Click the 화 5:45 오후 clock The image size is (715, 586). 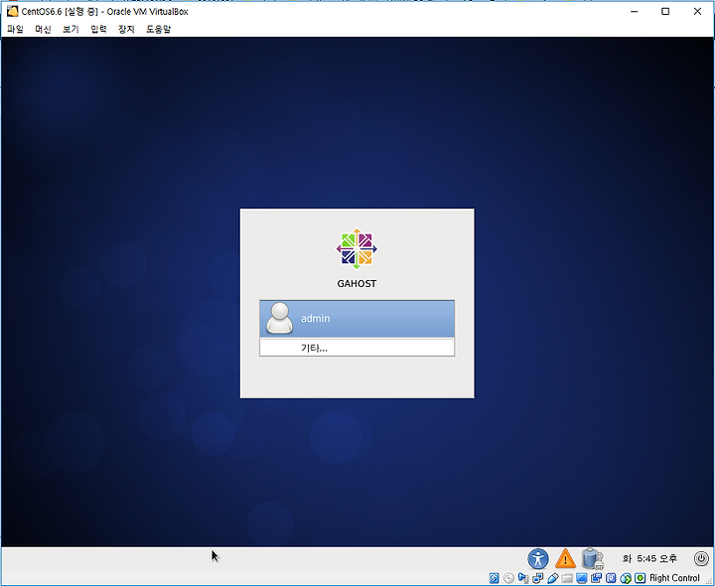(x=649, y=558)
